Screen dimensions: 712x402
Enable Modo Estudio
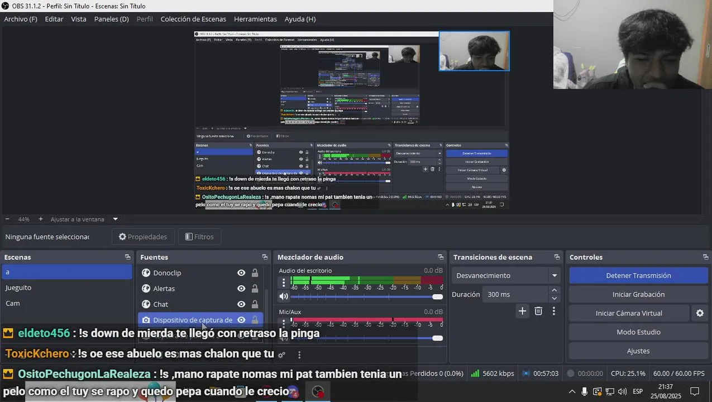[x=638, y=332]
